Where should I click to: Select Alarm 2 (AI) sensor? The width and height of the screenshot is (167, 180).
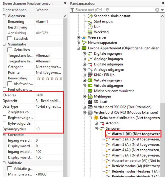136,139
